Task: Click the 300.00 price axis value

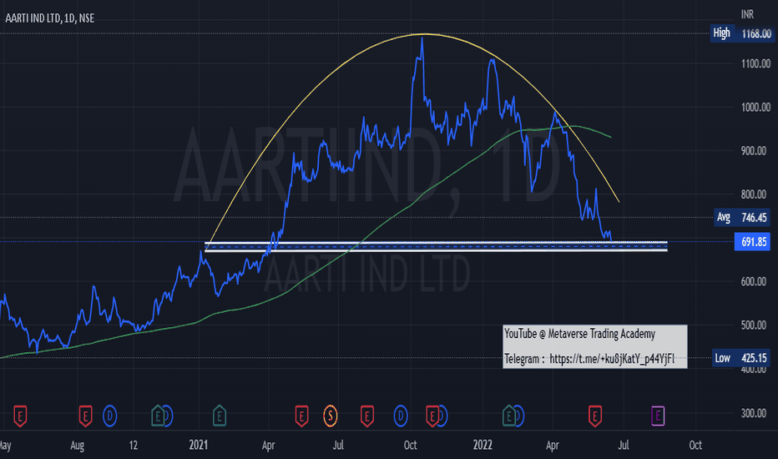Action: tap(754, 413)
